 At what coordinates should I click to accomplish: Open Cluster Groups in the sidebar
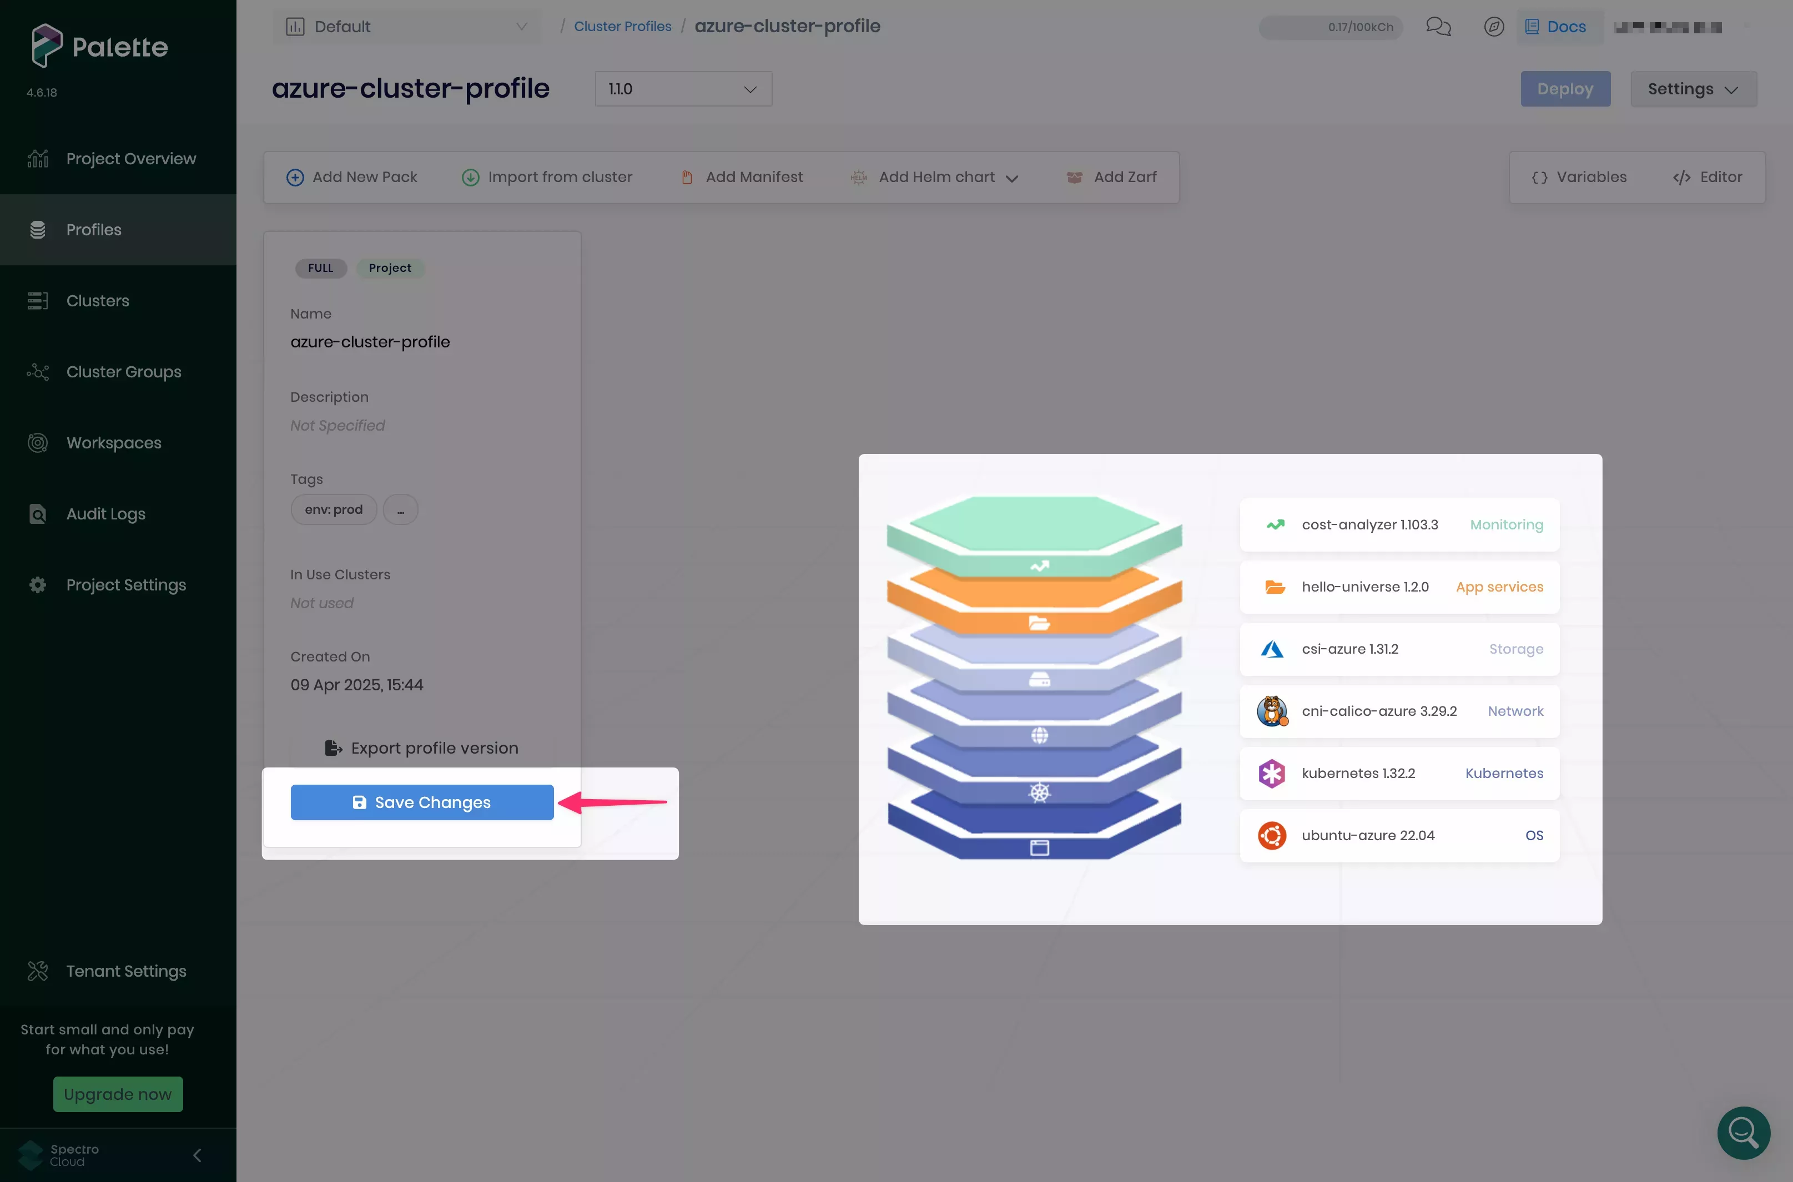(123, 372)
